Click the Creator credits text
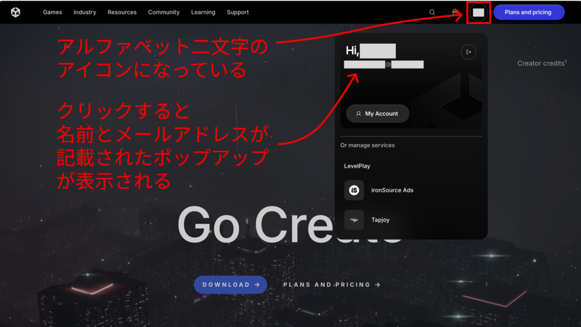The width and height of the screenshot is (581, 327). click(542, 63)
